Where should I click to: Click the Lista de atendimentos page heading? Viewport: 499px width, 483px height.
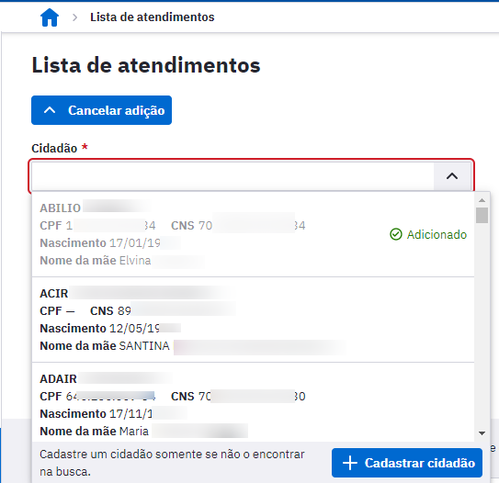click(x=146, y=65)
